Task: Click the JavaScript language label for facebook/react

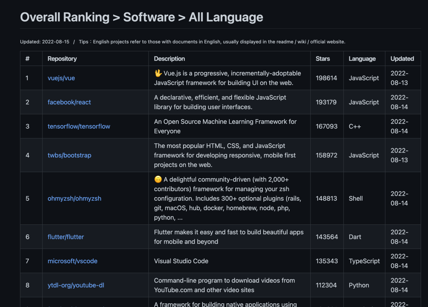Action: 363,102
